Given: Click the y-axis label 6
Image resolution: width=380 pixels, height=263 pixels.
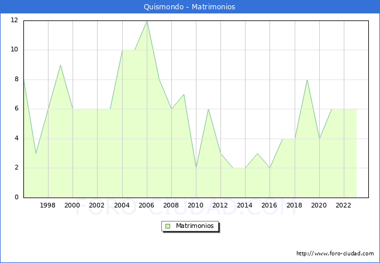Looking at the screenshot, I should click(x=16, y=109).
